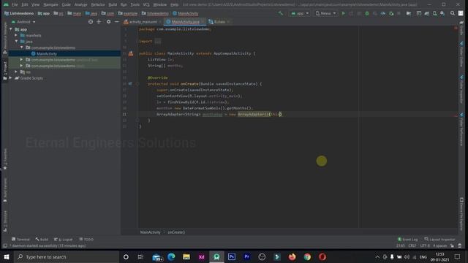Viewport: 468px width, 263px height.
Task: Open Microsoft Edge from the taskbar
Action: (171, 256)
